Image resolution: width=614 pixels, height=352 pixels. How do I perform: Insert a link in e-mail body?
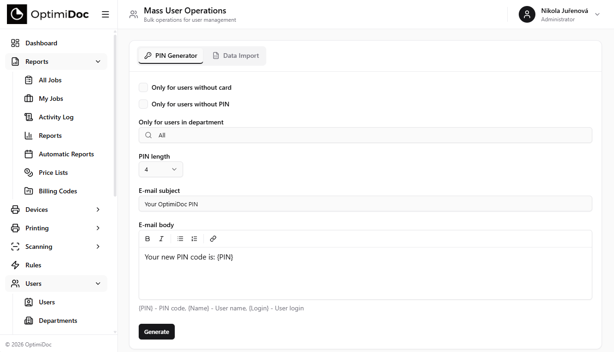pyautogui.click(x=213, y=239)
